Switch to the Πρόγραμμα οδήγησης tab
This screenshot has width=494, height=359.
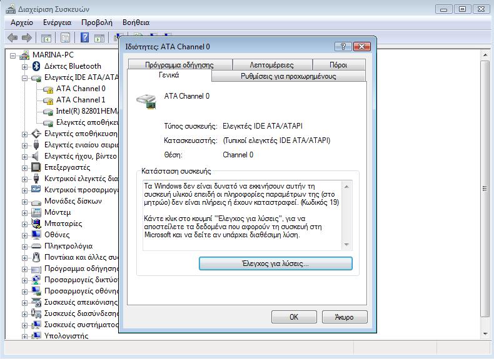pyautogui.click(x=179, y=65)
